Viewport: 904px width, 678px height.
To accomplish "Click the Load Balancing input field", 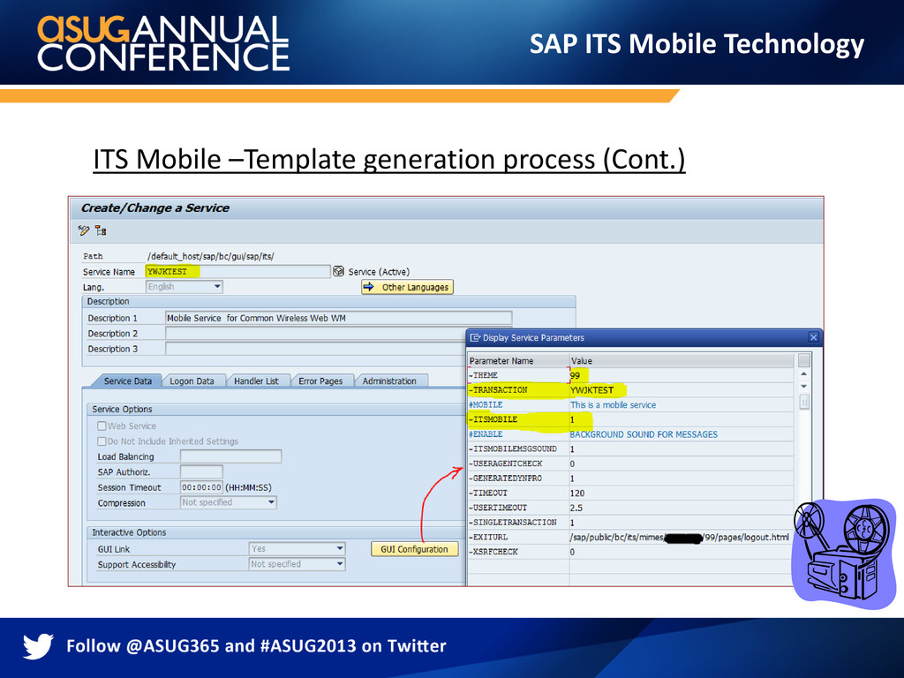I will click(230, 456).
